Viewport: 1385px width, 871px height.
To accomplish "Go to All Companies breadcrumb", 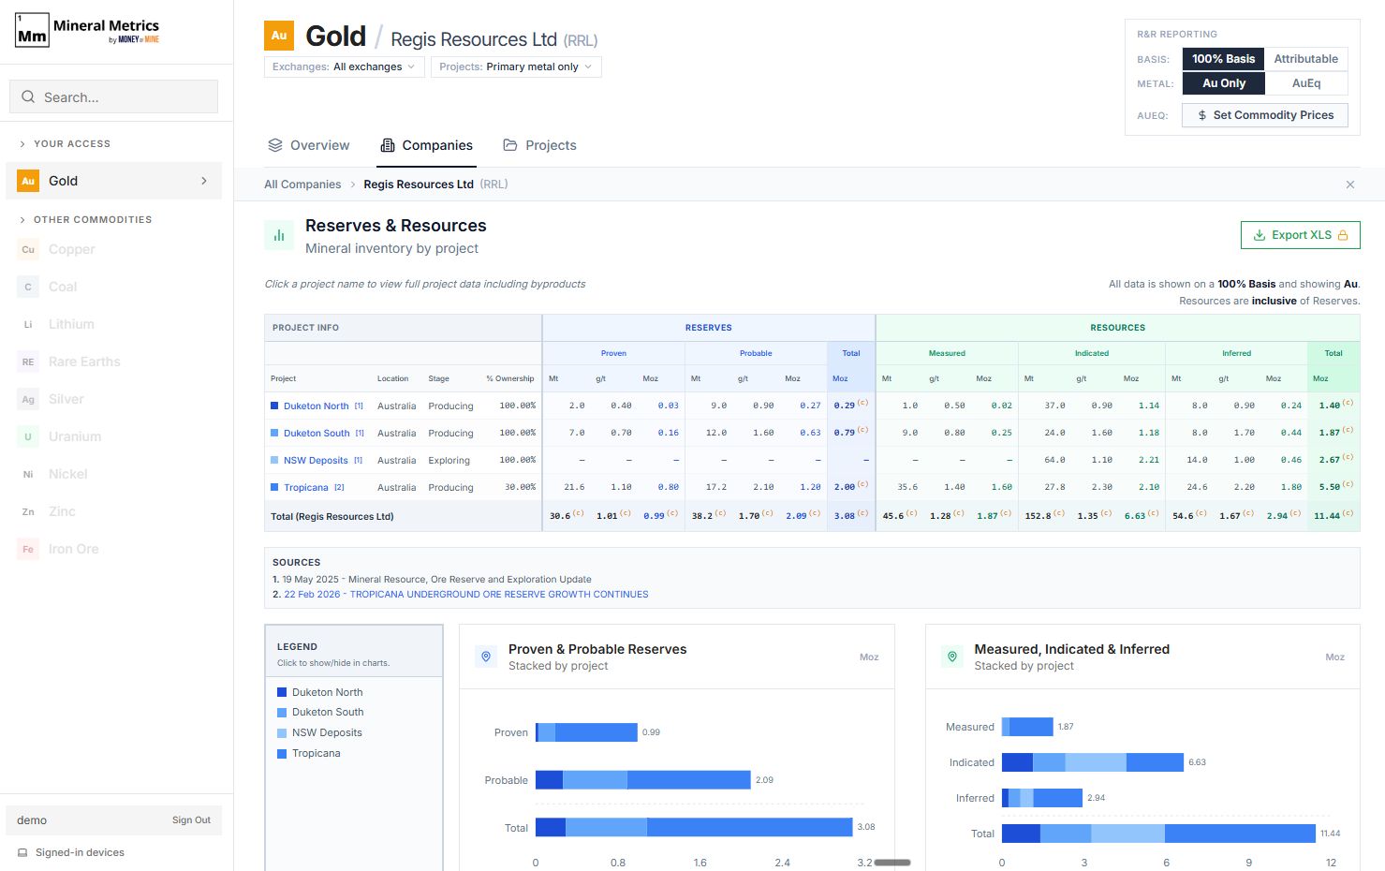I will coord(302,185).
